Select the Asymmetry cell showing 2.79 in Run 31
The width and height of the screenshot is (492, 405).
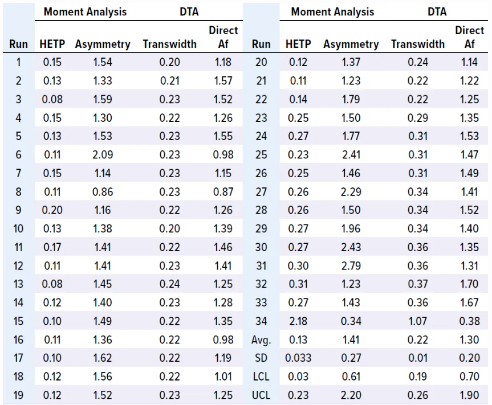pos(351,266)
